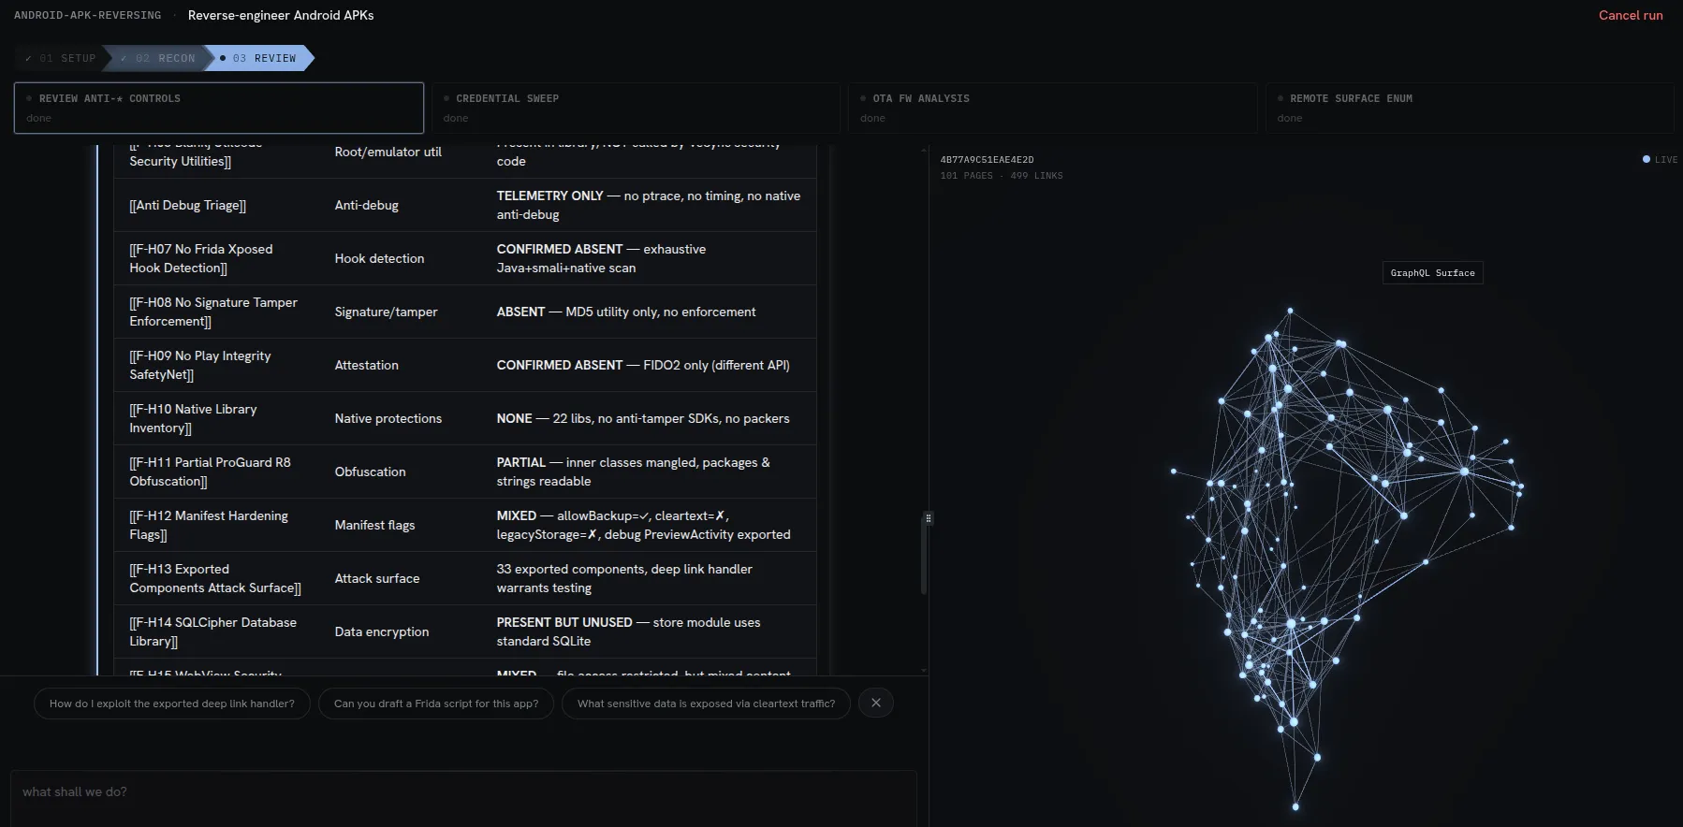Select the OTA FW Analysis card

pos(1053,108)
